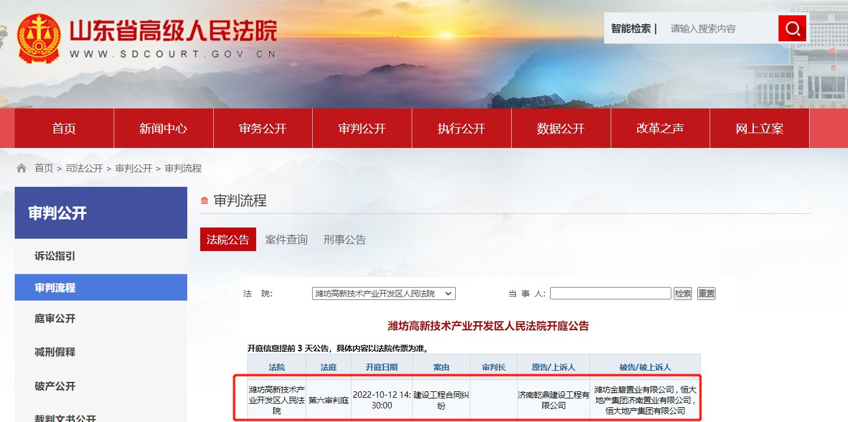Select 审判流程 in the sidebar
This screenshot has height=422, width=848.
(101, 288)
